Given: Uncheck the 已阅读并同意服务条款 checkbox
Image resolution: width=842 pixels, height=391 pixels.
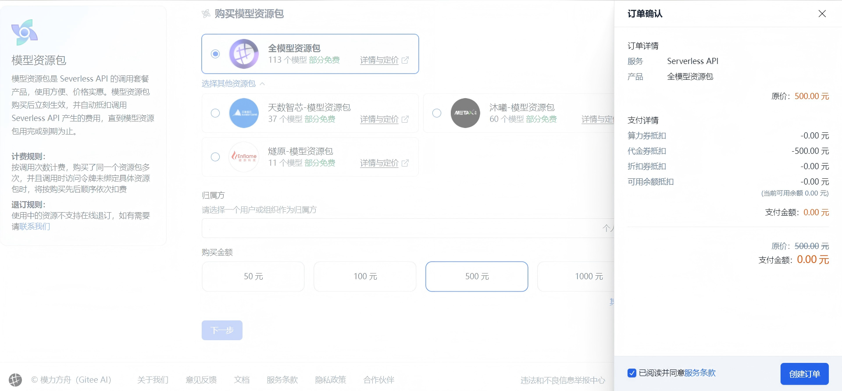Looking at the screenshot, I should 632,373.
